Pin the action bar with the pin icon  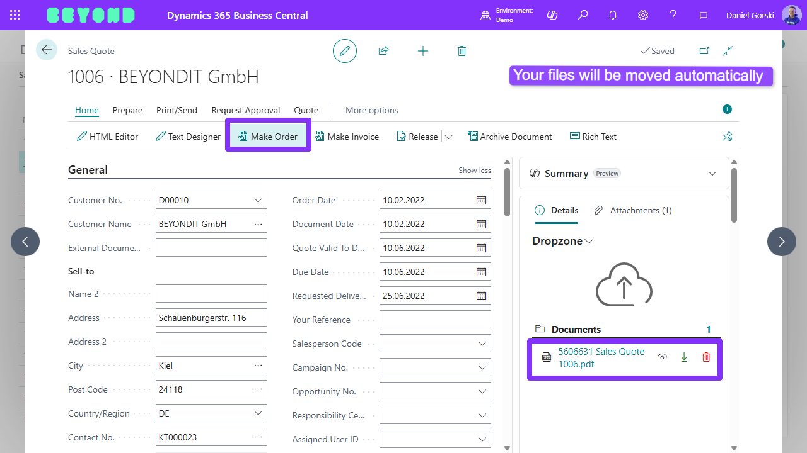727,136
